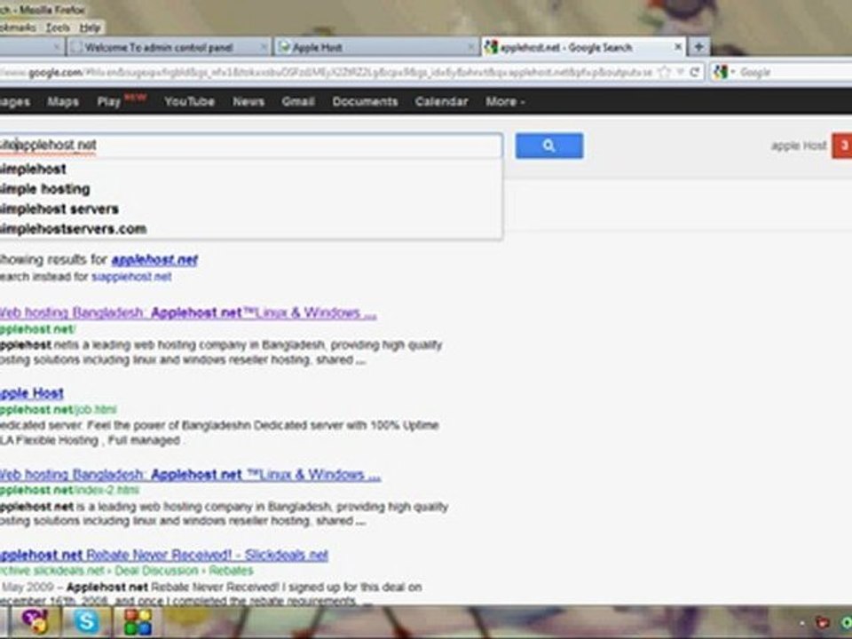Open the URL bar history dropdown arrow
The image size is (852, 639).
(x=681, y=72)
